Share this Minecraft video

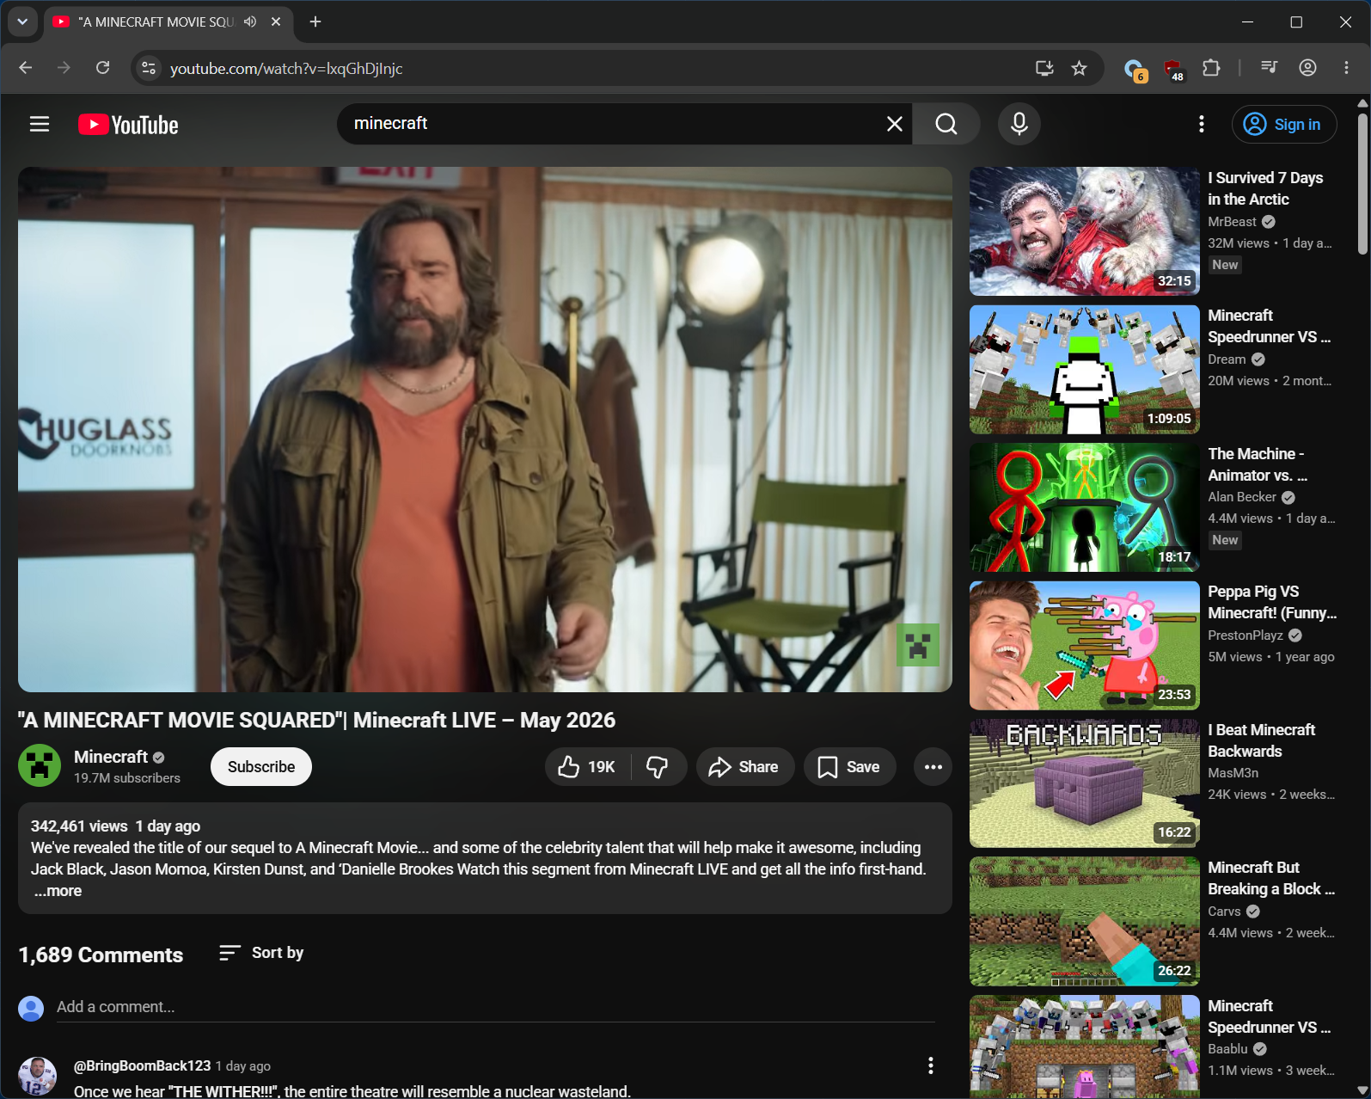coord(744,767)
